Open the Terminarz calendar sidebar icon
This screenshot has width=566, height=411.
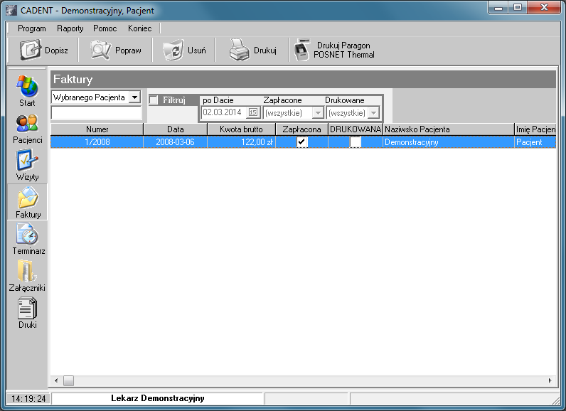coord(27,235)
